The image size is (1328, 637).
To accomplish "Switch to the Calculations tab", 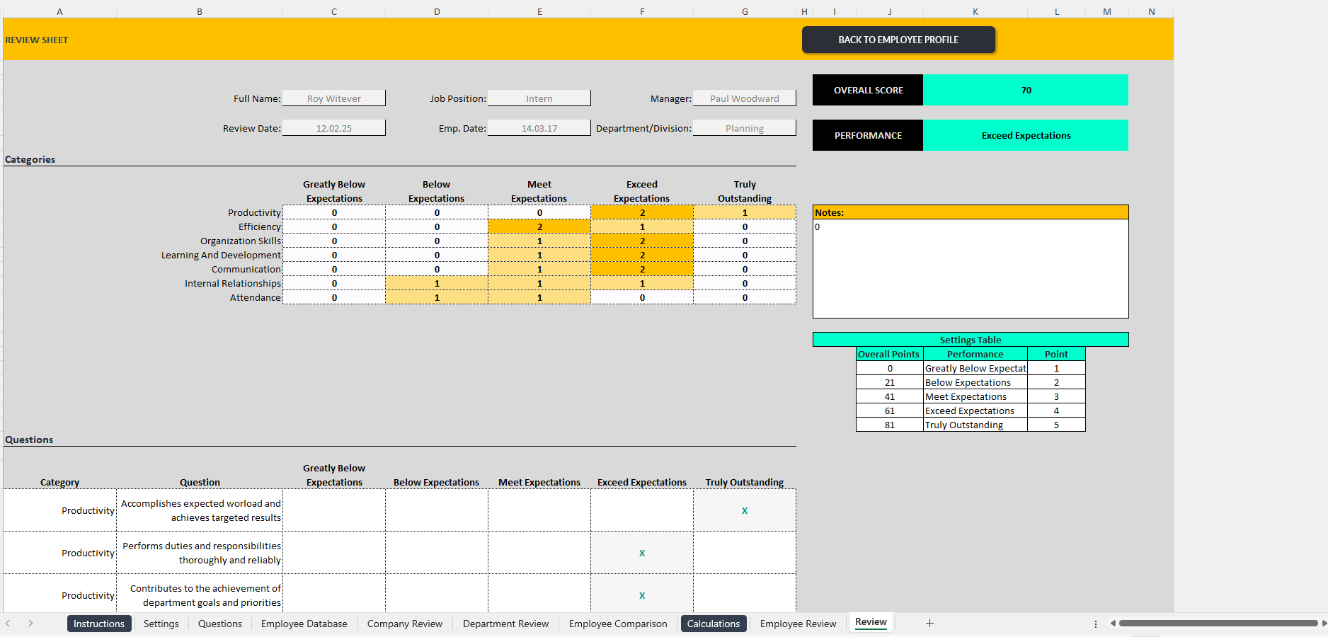I will click(x=713, y=624).
